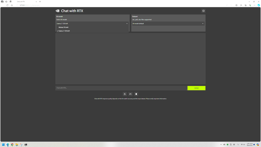The image size is (261, 147).
Task: Open the workspaces icon in the browser title bar
Action: pyautogui.click(x=6, y=2)
